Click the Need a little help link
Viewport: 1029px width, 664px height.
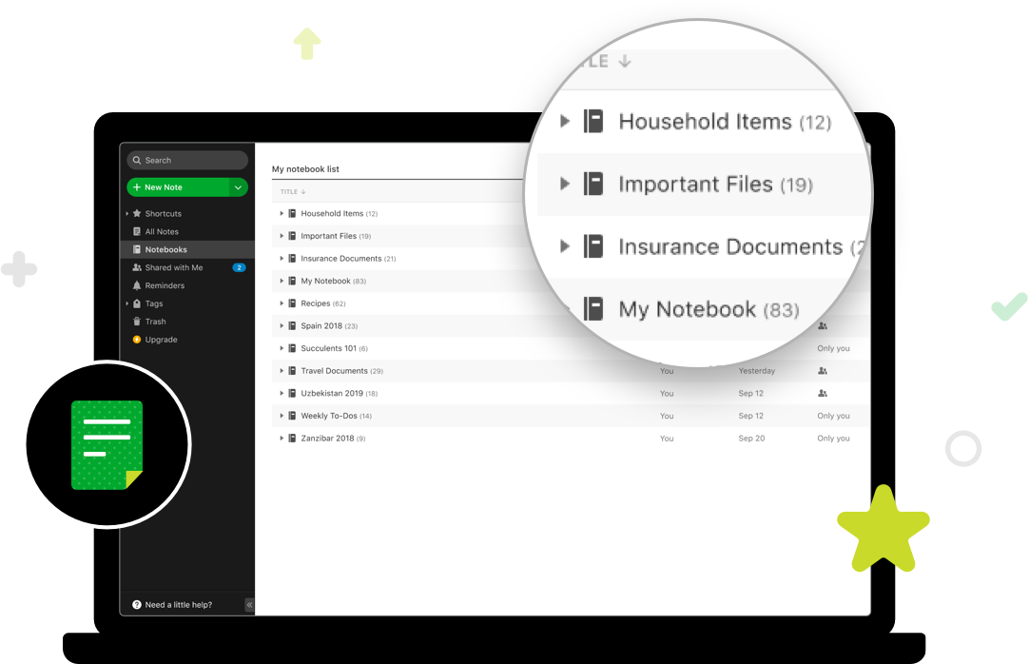(179, 604)
